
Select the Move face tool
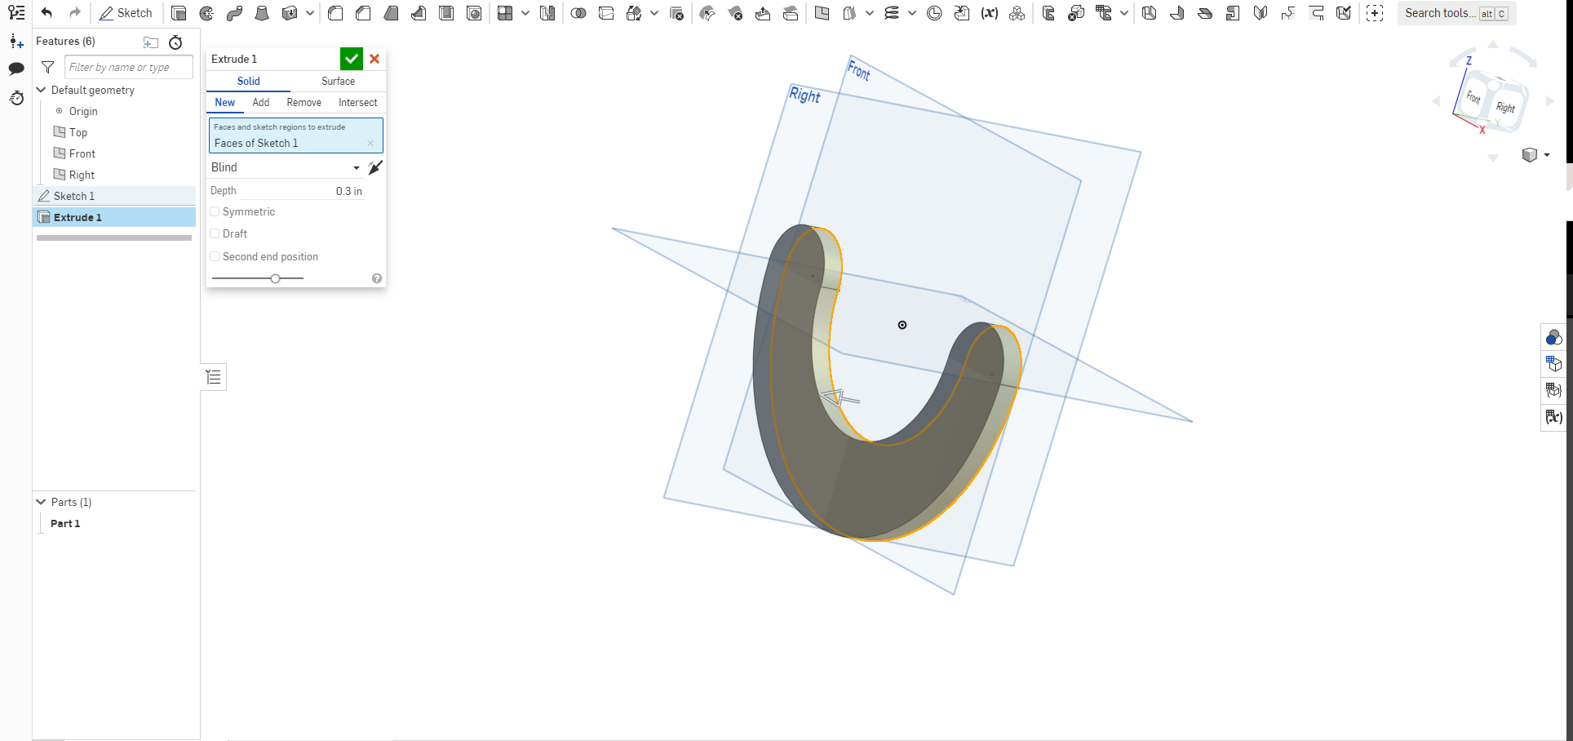click(x=763, y=13)
